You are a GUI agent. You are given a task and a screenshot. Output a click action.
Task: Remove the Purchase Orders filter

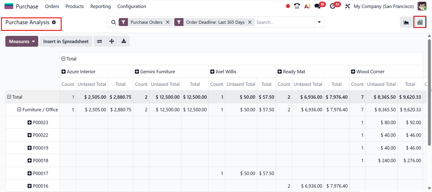click(168, 22)
